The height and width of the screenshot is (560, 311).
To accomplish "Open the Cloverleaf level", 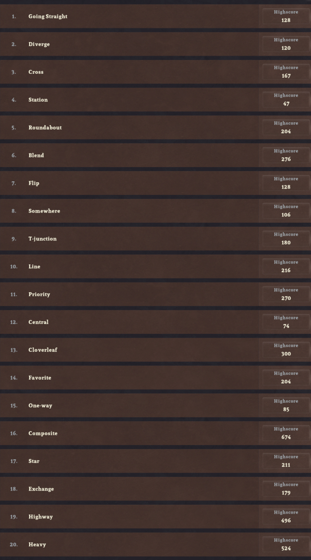I will (155, 350).
